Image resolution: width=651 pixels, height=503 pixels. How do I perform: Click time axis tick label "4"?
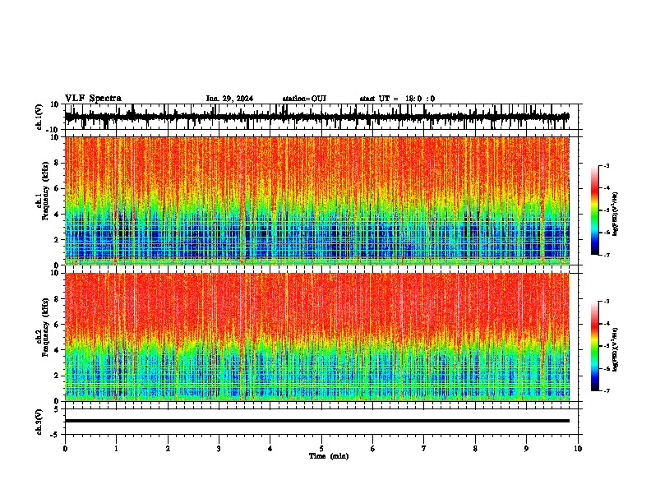tap(270, 449)
